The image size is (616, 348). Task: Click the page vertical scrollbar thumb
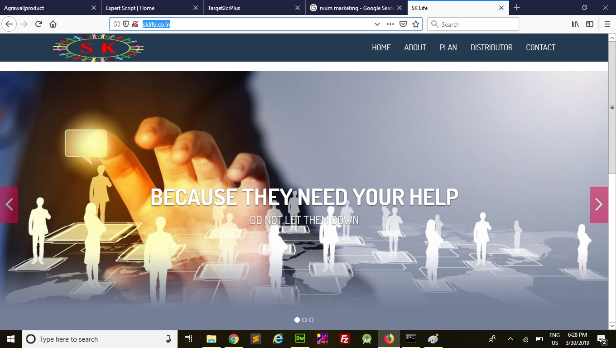[612, 107]
